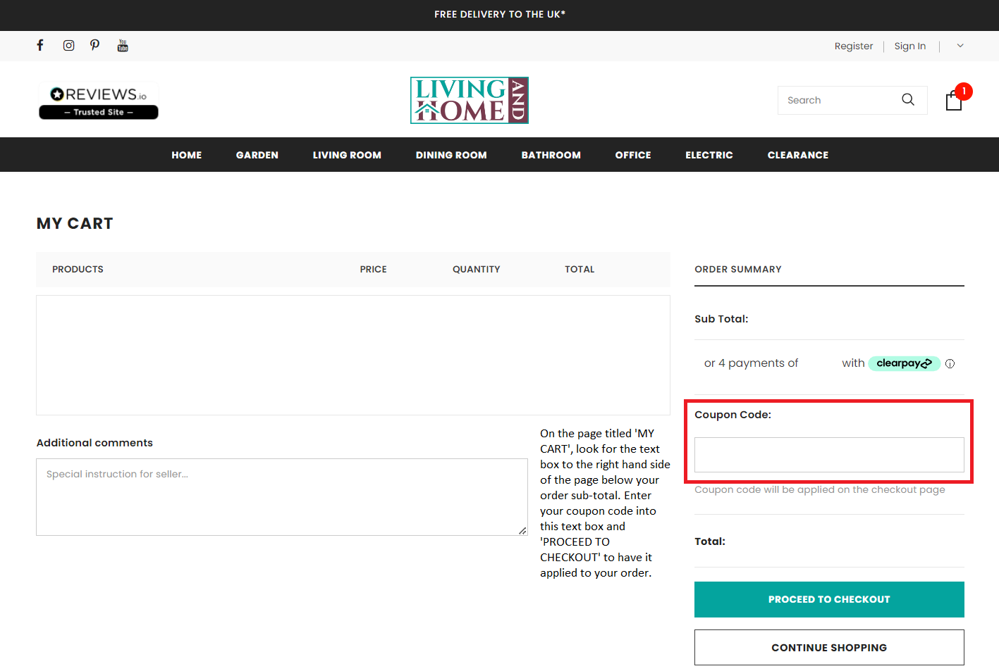999x671 pixels.
Task: Open the Electric menu item
Action: coord(709,155)
